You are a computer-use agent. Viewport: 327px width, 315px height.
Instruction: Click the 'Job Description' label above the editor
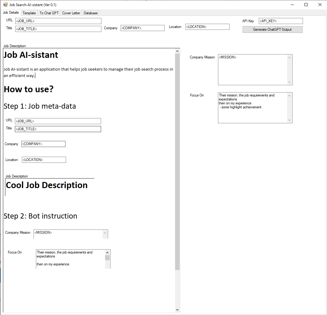pos(15,46)
